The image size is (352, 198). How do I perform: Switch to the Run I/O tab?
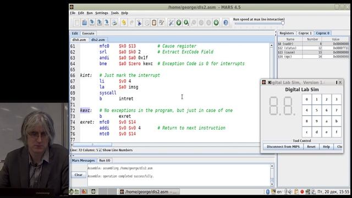point(105,161)
